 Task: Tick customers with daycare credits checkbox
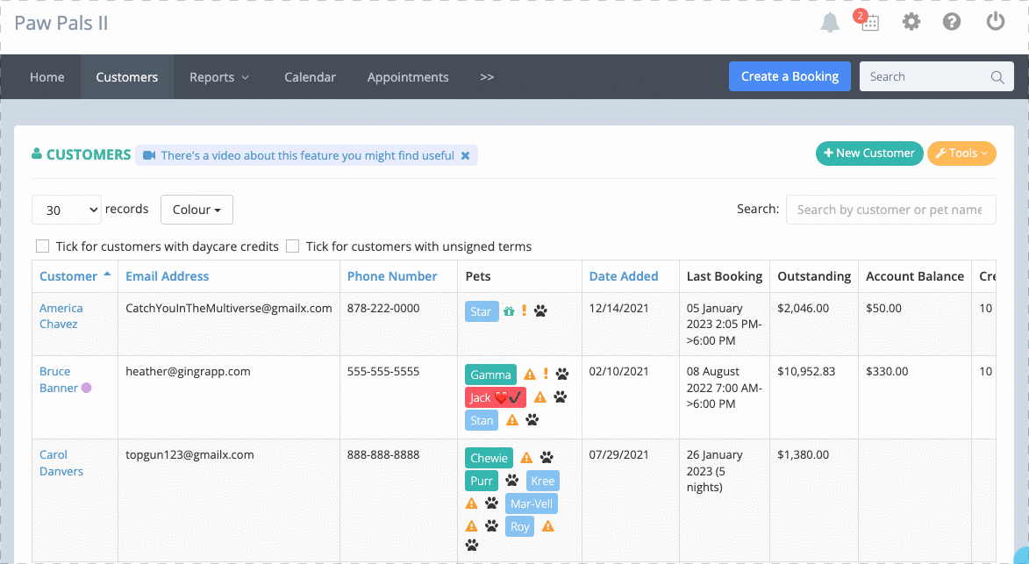(43, 246)
